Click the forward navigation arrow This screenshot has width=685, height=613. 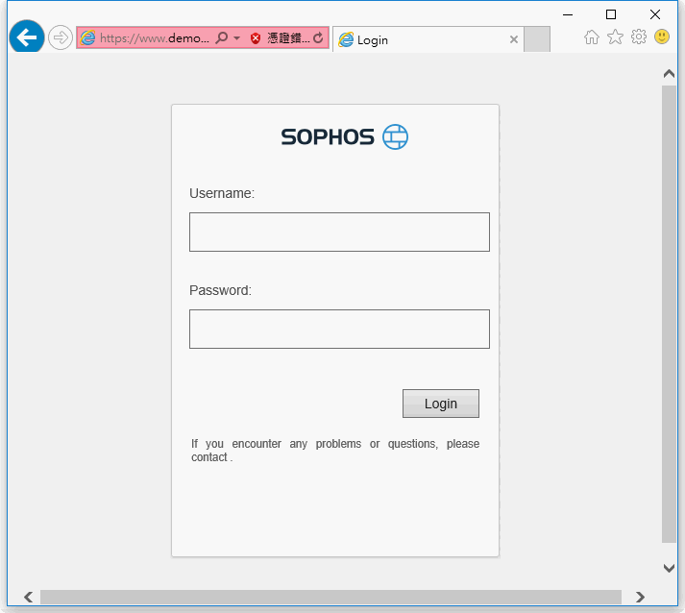(60, 37)
